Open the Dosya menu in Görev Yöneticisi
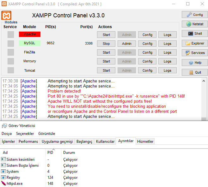This screenshot has width=208, height=187. pos(7,134)
